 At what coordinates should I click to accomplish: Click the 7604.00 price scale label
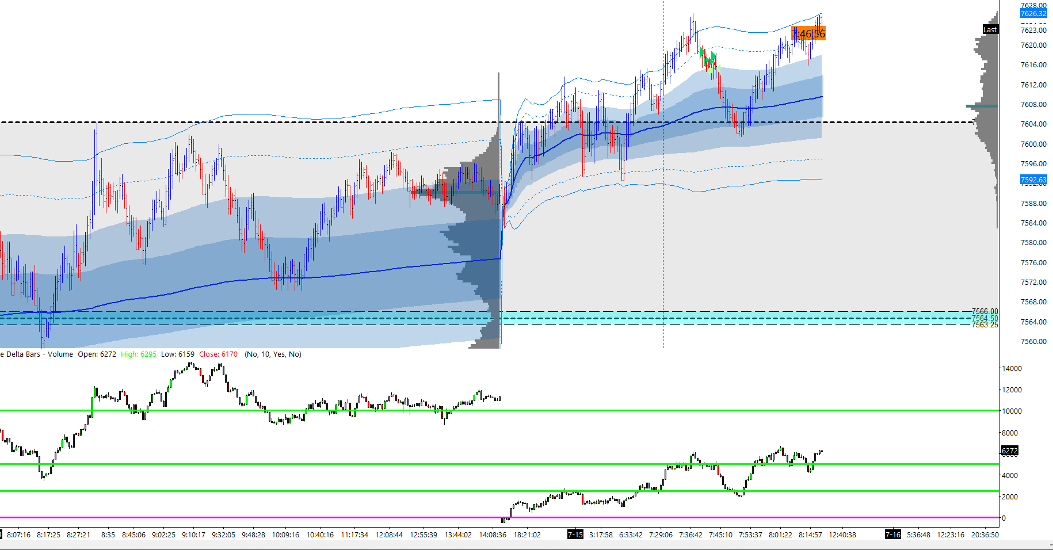[x=1033, y=124]
